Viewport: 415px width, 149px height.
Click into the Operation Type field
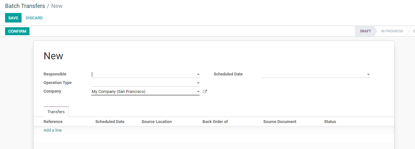pyautogui.click(x=143, y=83)
